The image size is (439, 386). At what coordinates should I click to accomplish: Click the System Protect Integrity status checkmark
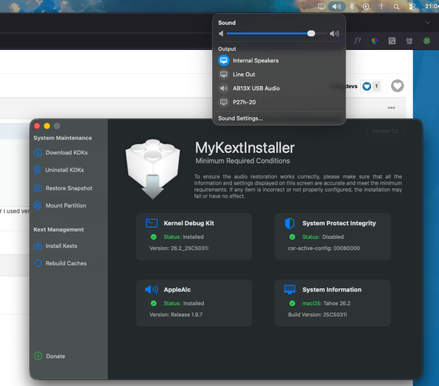tap(292, 237)
